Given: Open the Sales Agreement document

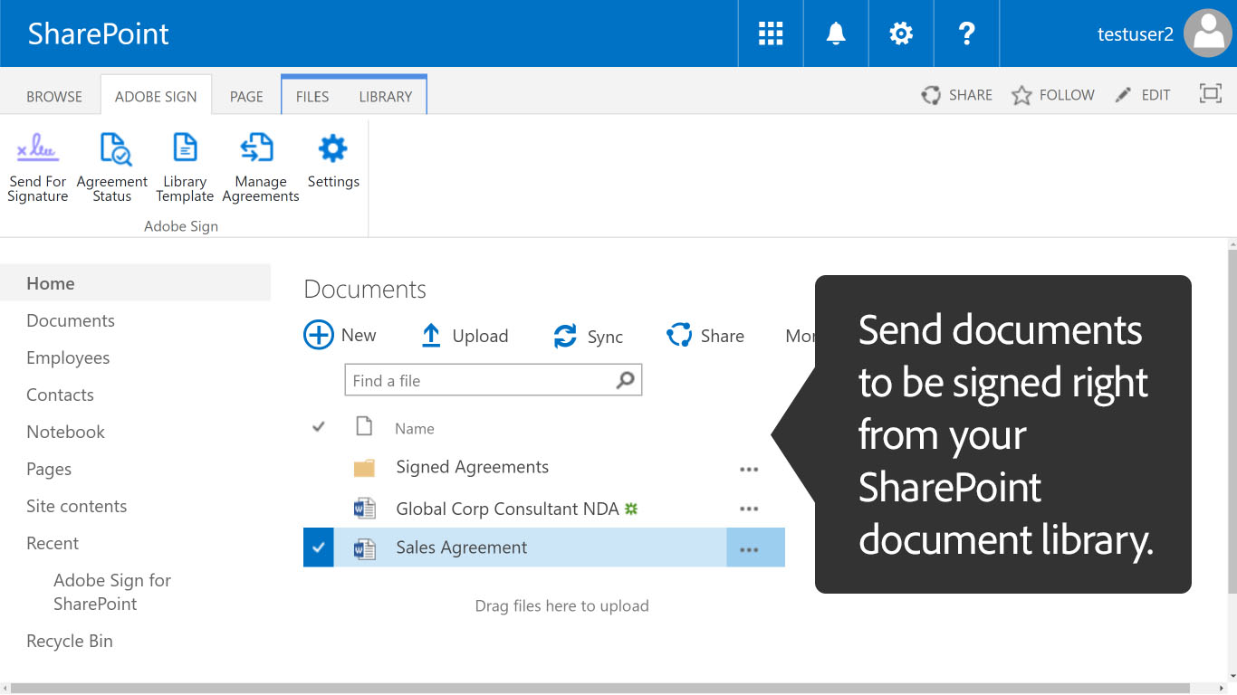Looking at the screenshot, I should [x=462, y=547].
